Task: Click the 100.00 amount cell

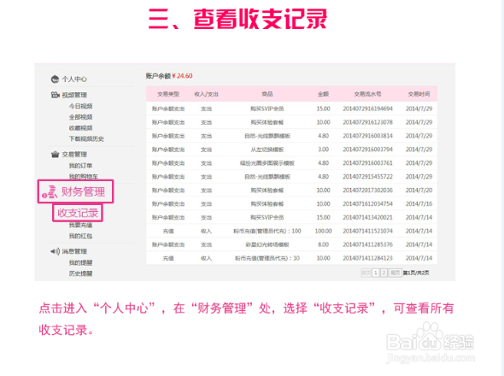Action: [324, 231]
